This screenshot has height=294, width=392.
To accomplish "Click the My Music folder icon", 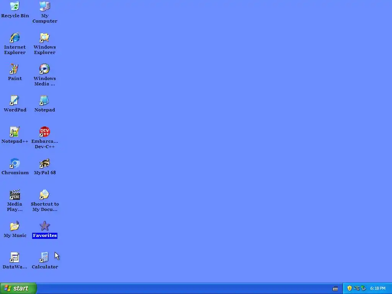I will tap(15, 226).
